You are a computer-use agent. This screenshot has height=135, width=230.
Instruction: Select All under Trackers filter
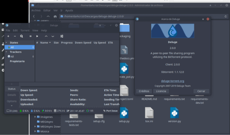pyautogui.click(x=20, y=56)
